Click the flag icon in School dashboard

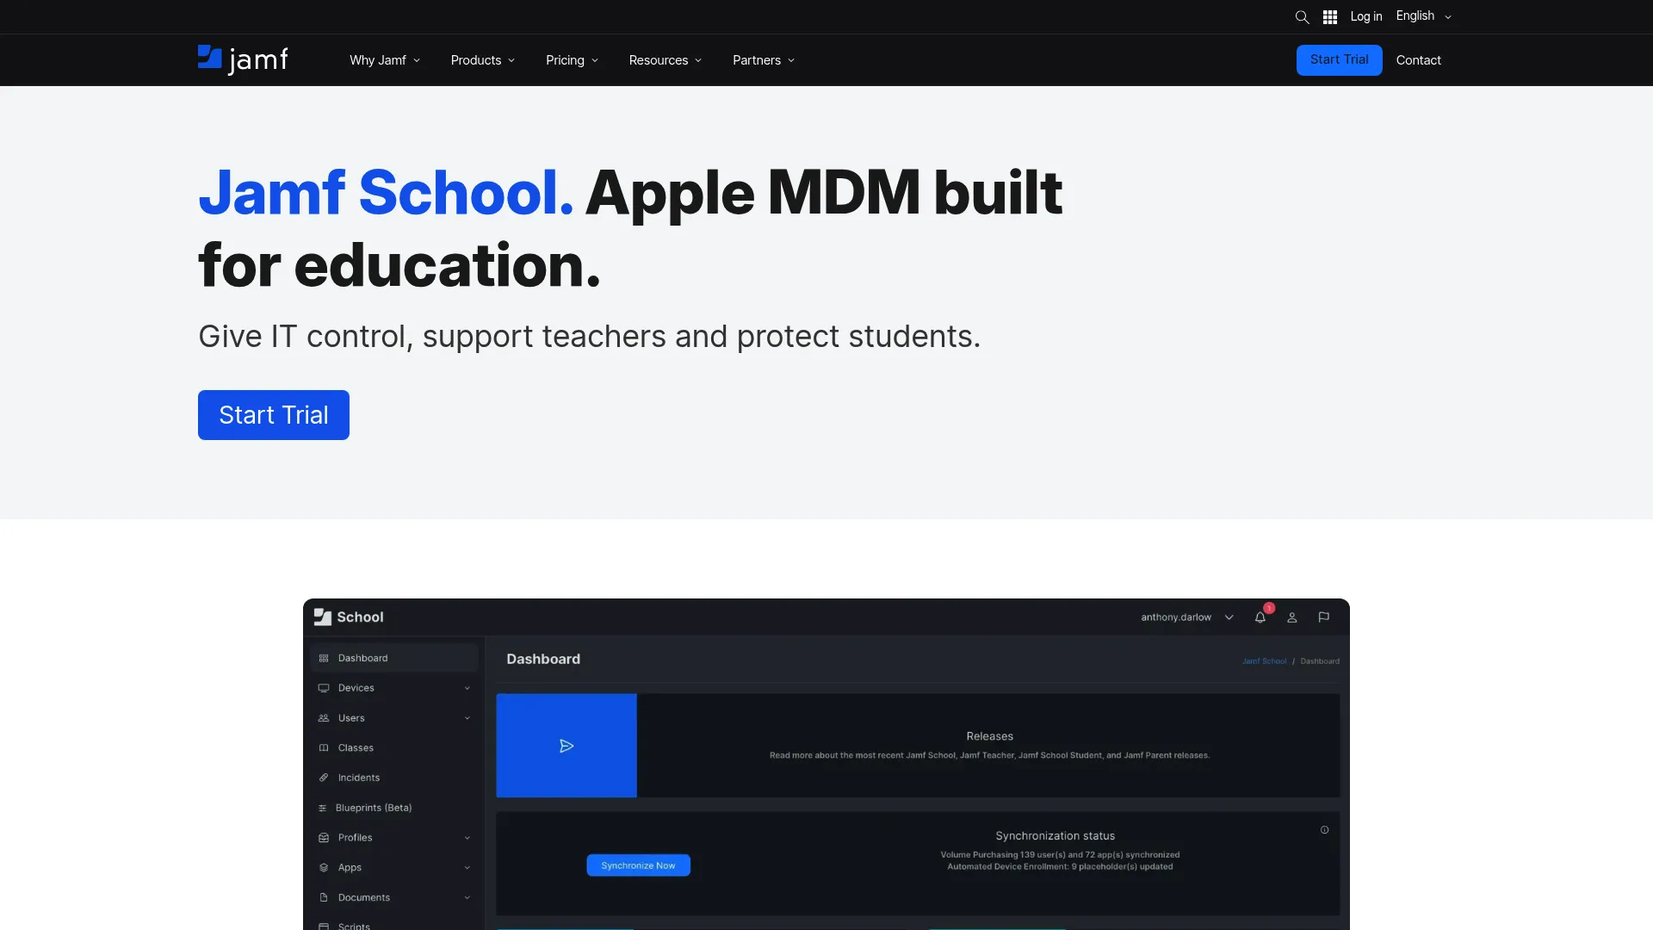[x=1324, y=617]
